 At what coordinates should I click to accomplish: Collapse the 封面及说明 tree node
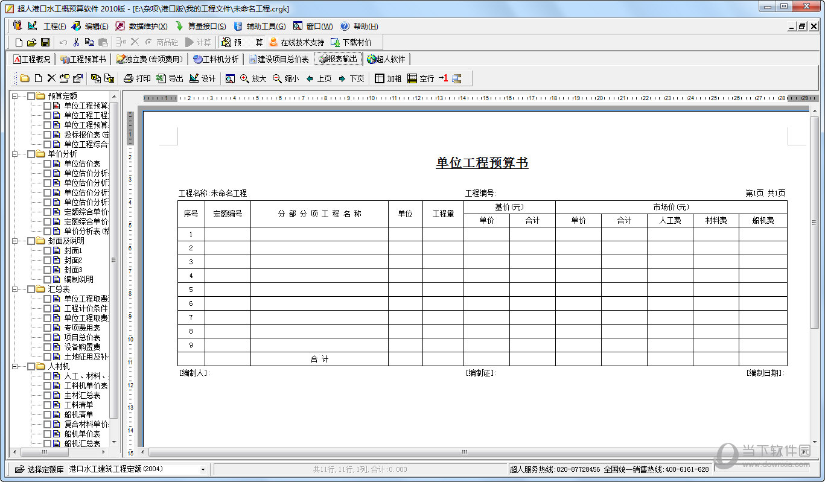pyautogui.click(x=14, y=241)
